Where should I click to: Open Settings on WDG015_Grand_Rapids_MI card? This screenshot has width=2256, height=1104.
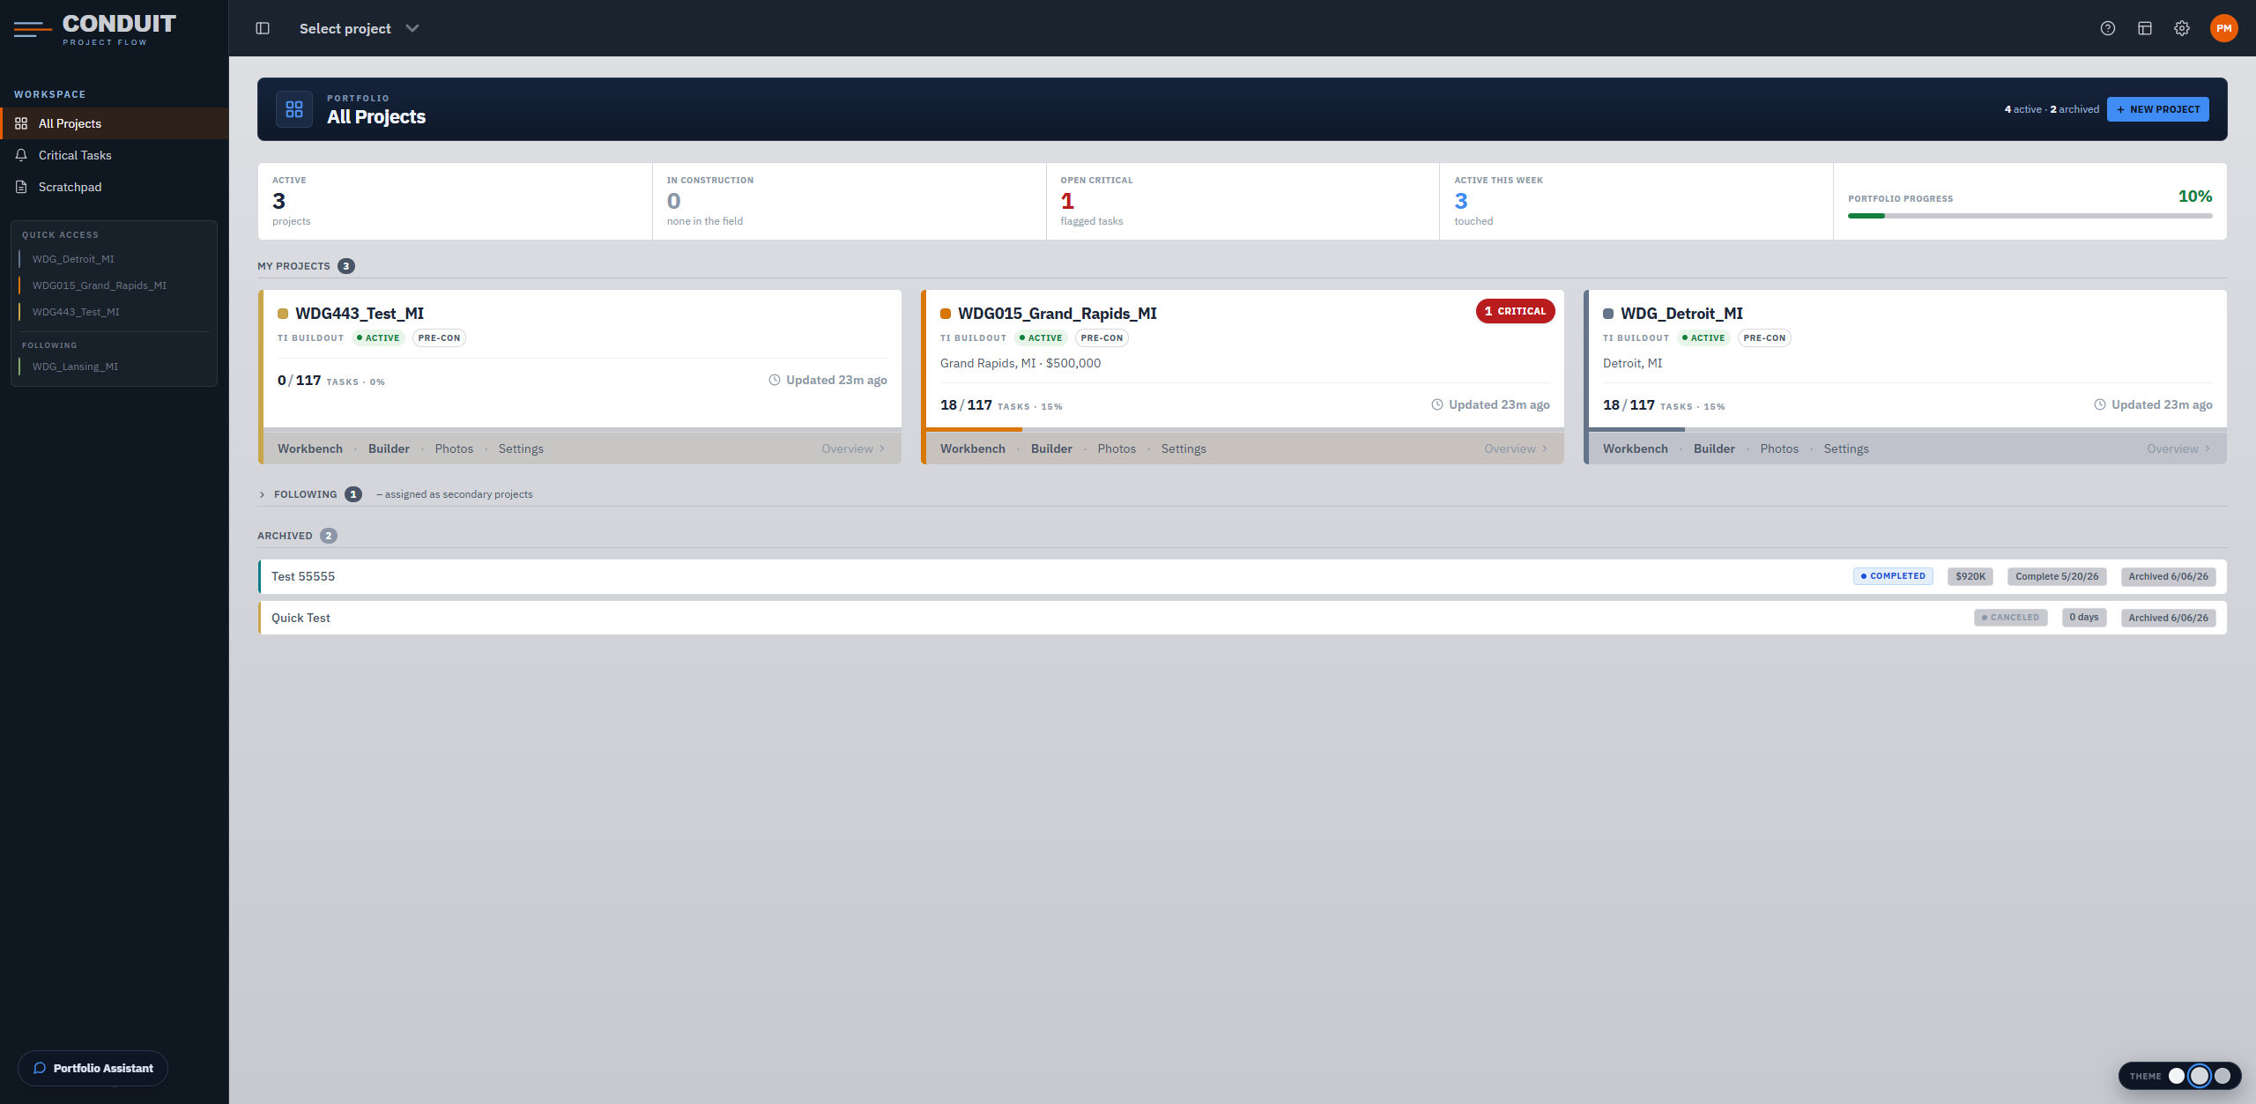pos(1184,448)
